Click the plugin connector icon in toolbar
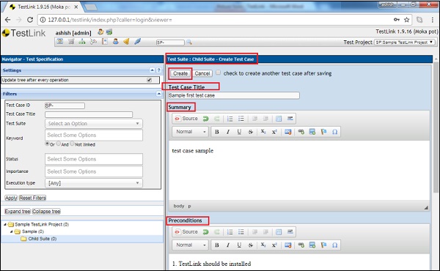The width and height of the screenshot is (440, 271). coord(138,42)
